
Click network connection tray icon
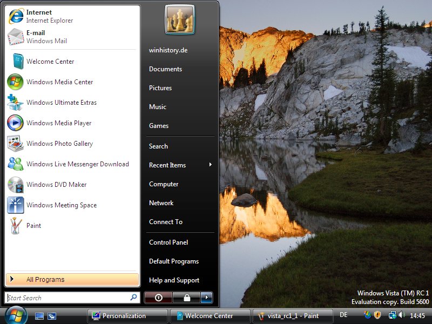tap(393, 315)
